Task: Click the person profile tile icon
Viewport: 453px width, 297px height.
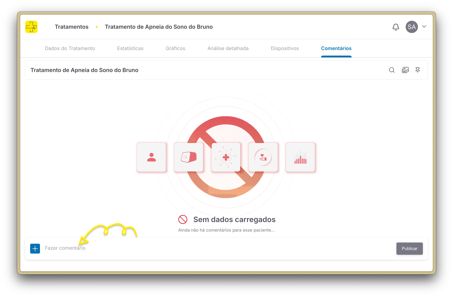Action: [x=151, y=157]
